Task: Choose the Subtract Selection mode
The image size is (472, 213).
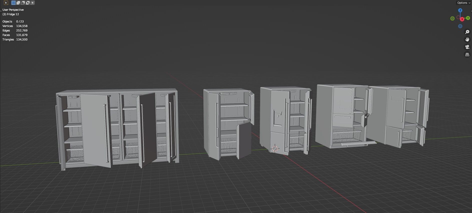Action: pos(23,3)
